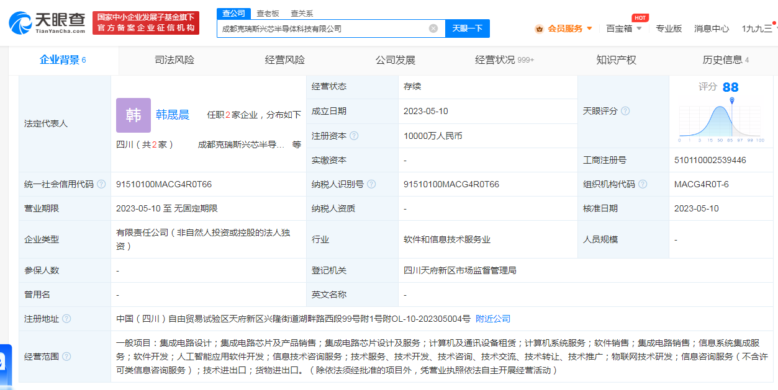Switch to the 查老板 search tab

pos(268,14)
